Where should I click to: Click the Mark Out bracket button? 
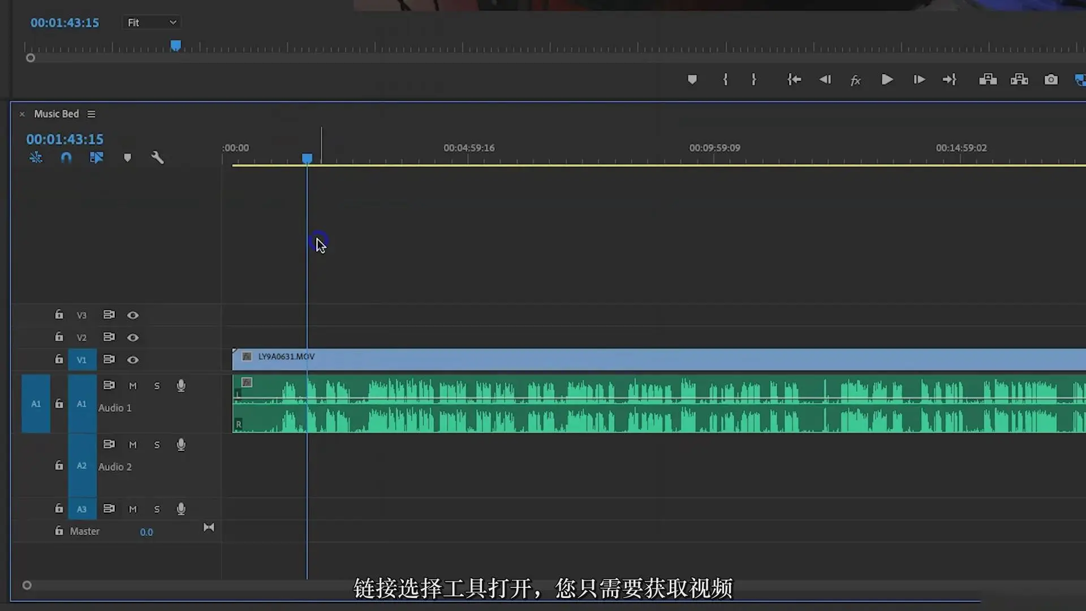pos(754,80)
